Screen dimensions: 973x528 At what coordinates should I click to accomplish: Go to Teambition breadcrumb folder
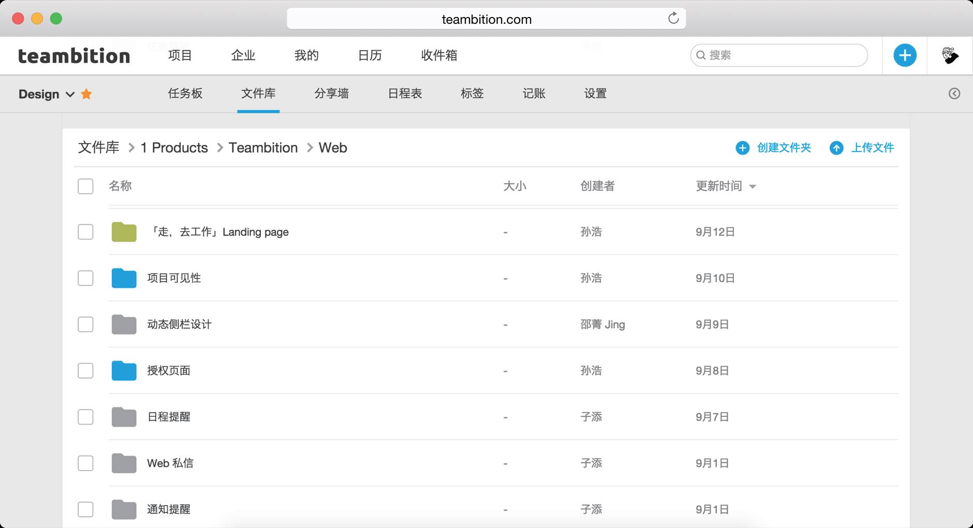tap(263, 148)
